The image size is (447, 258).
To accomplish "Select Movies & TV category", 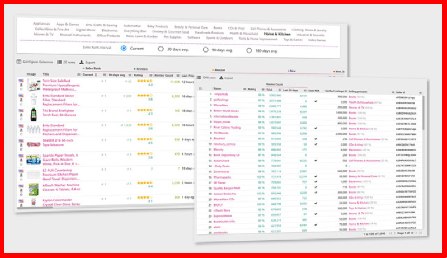I will pyautogui.click(x=43, y=34).
